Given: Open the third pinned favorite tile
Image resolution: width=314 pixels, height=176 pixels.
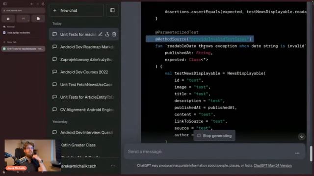Looking at the screenshot, I should coord(38,19).
